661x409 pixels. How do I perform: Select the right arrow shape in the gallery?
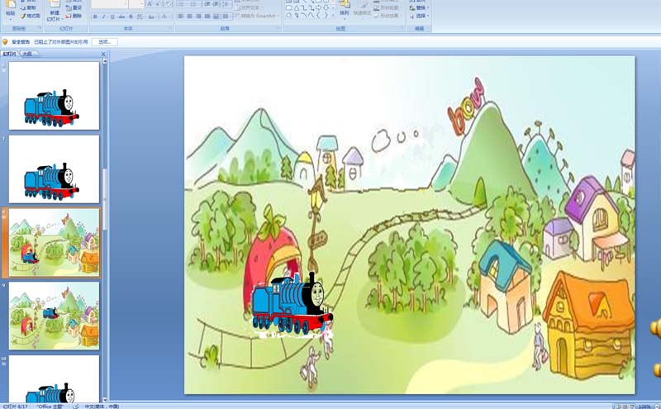click(318, 7)
